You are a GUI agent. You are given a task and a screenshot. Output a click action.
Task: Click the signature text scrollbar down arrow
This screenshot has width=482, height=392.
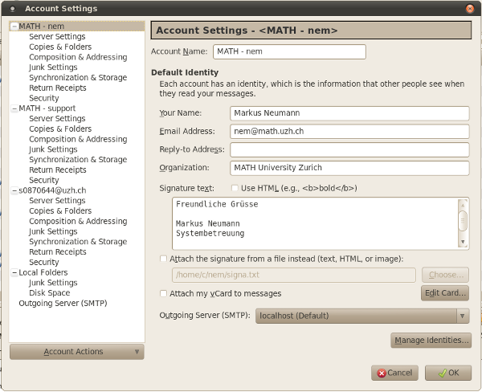pos(463,242)
